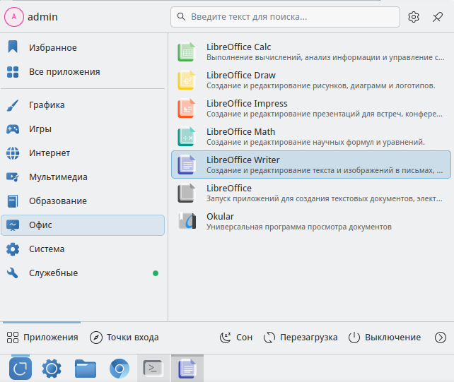Viewport: 454px width, 382px height.
Task: Open Okular document viewer
Action: coord(311,221)
